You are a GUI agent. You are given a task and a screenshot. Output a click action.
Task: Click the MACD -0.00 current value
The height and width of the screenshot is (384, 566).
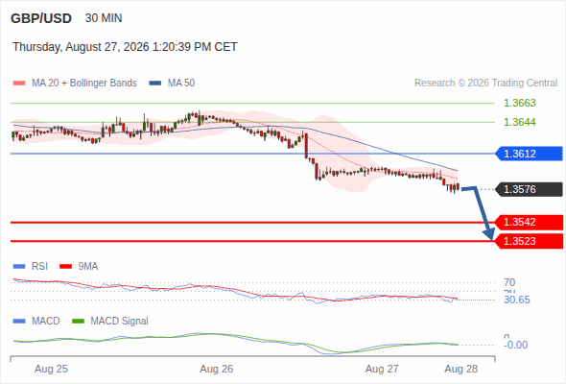pyautogui.click(x=516, y=345)
